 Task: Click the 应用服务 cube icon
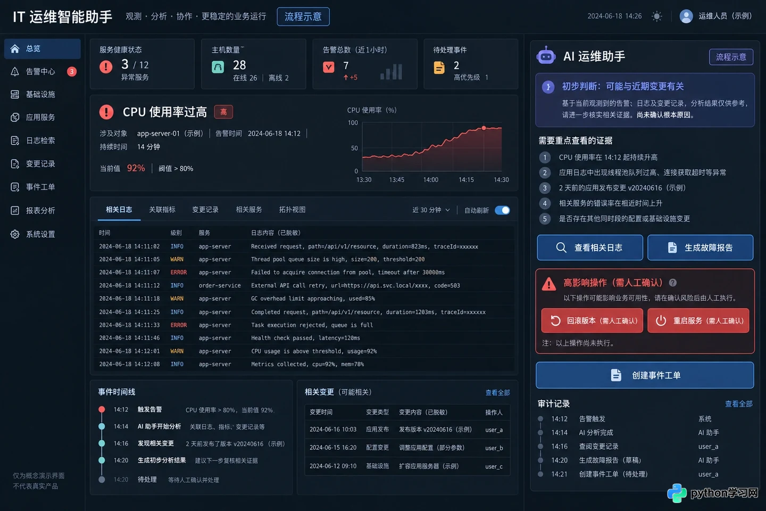coord(15,117)
